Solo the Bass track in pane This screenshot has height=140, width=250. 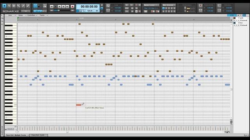tap(239, 25)
